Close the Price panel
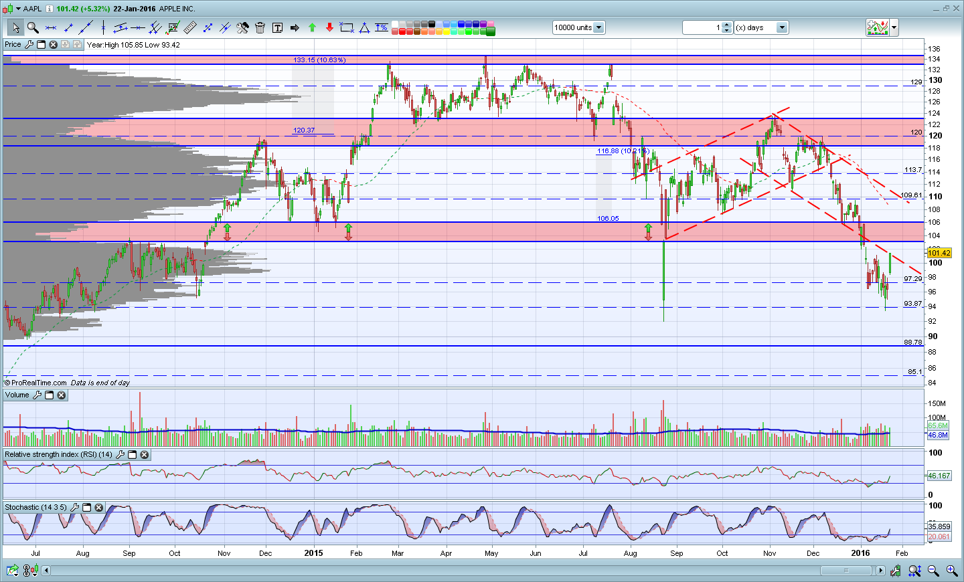 (x=53, y=45)
